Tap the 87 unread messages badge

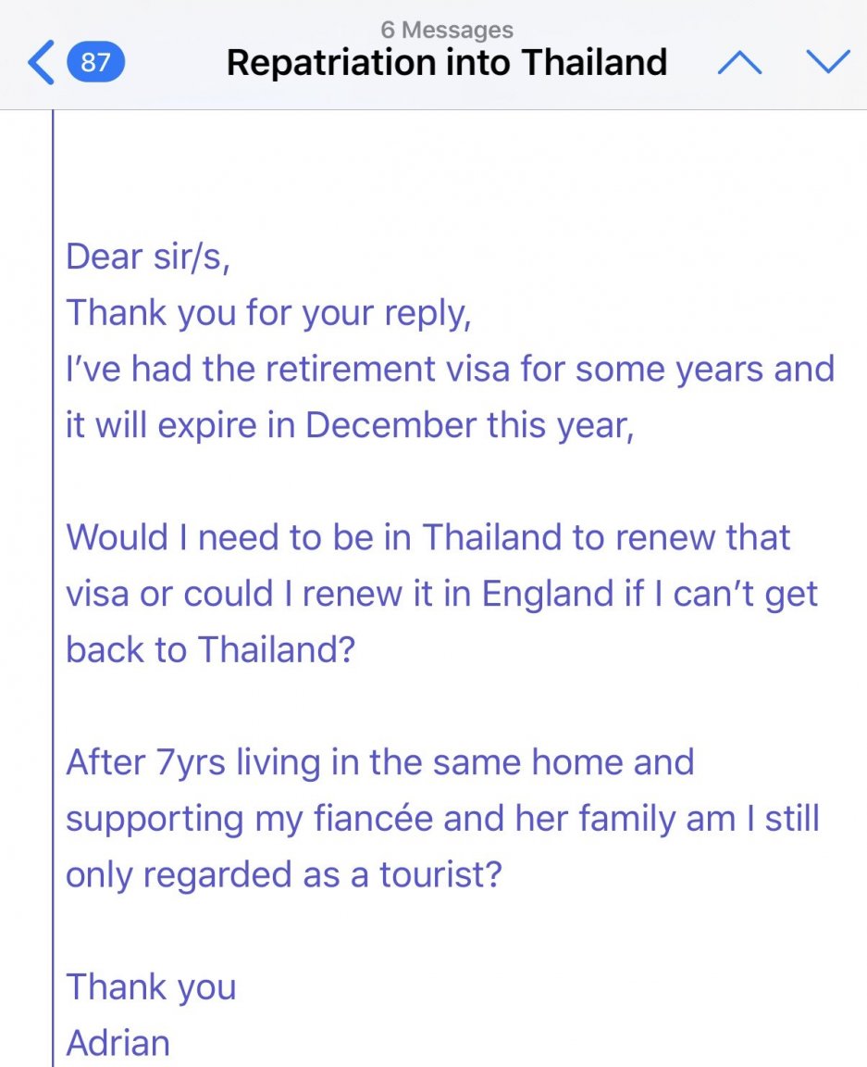(95, 63)
